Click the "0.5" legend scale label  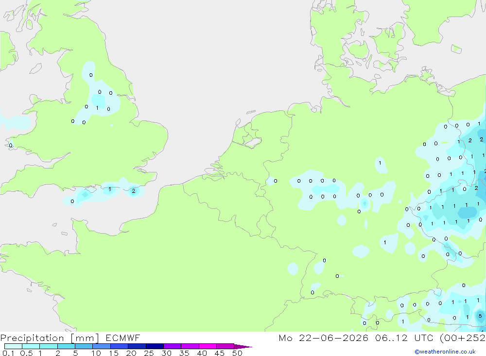coord(27,353)
